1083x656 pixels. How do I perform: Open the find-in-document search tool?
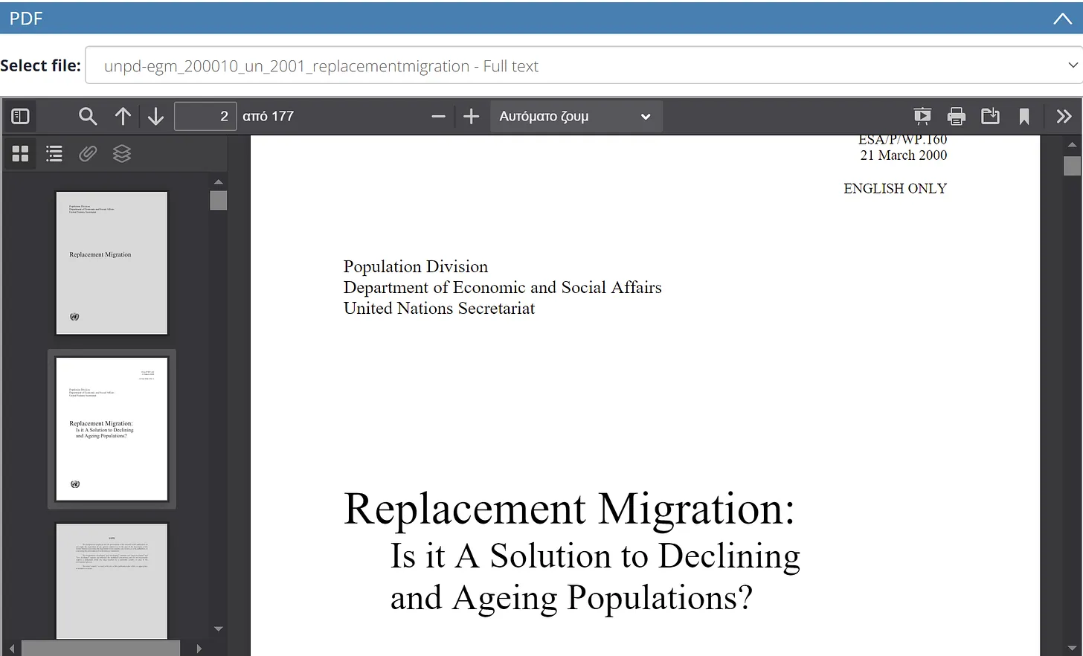88,117
